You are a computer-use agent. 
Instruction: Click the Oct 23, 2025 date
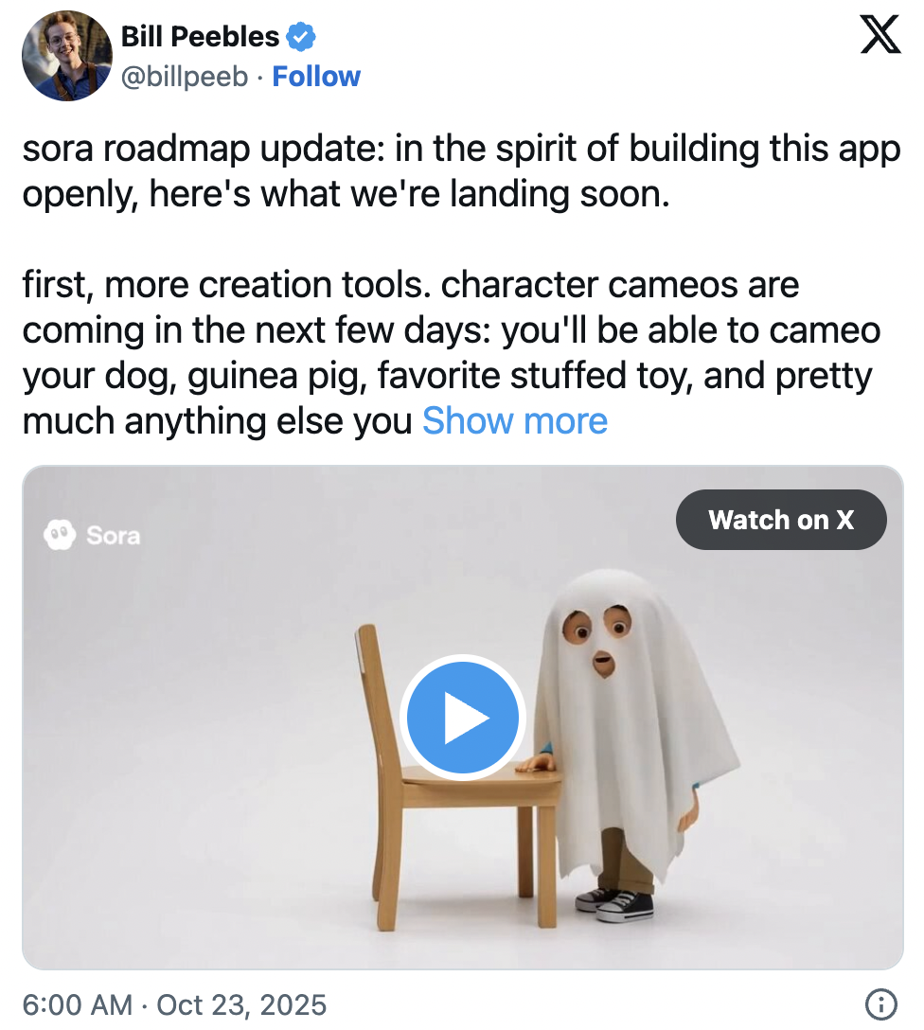(x=241, y=1005)
